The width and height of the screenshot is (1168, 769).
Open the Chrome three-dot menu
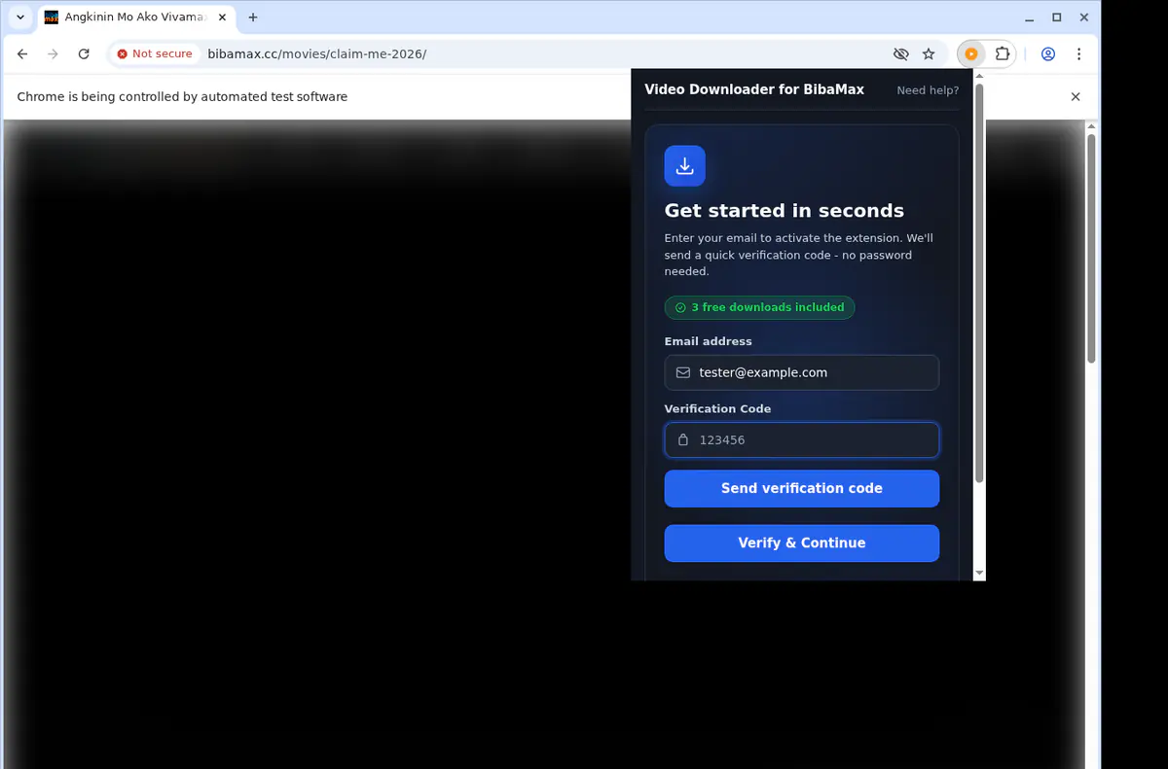[x=1078, y=54]
